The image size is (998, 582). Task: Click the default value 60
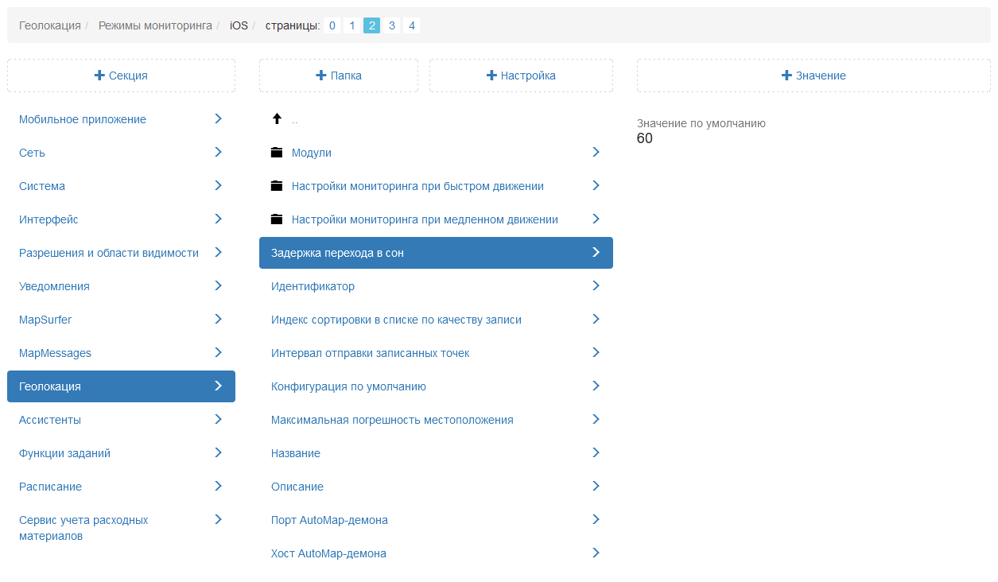(645, 138)
